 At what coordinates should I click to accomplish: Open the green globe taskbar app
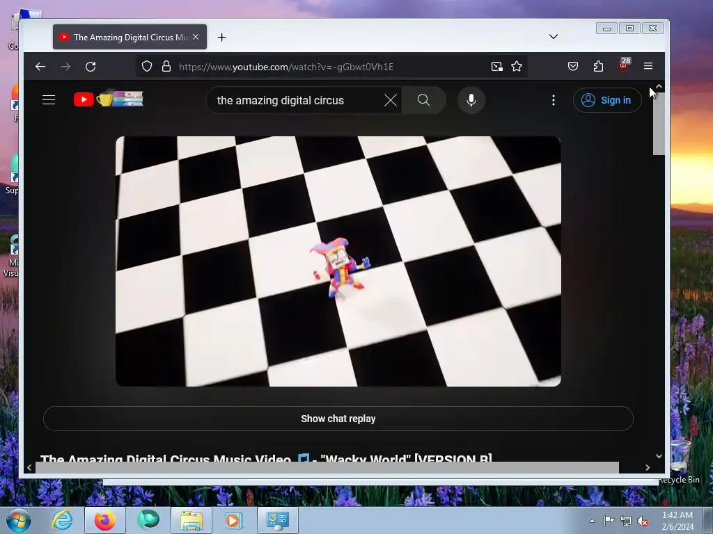click(x=148, y=520)
